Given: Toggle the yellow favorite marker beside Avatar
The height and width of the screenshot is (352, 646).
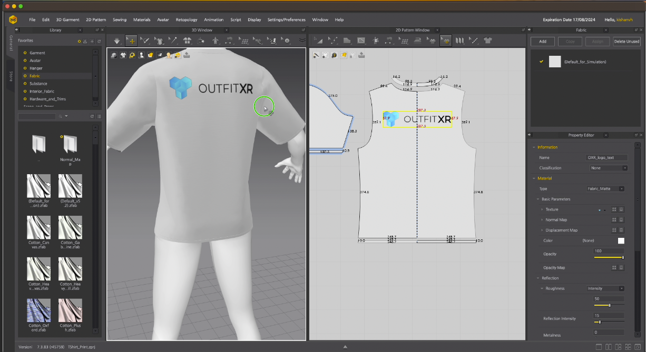Looking at the screenshot, I should (x=25, y=61).
